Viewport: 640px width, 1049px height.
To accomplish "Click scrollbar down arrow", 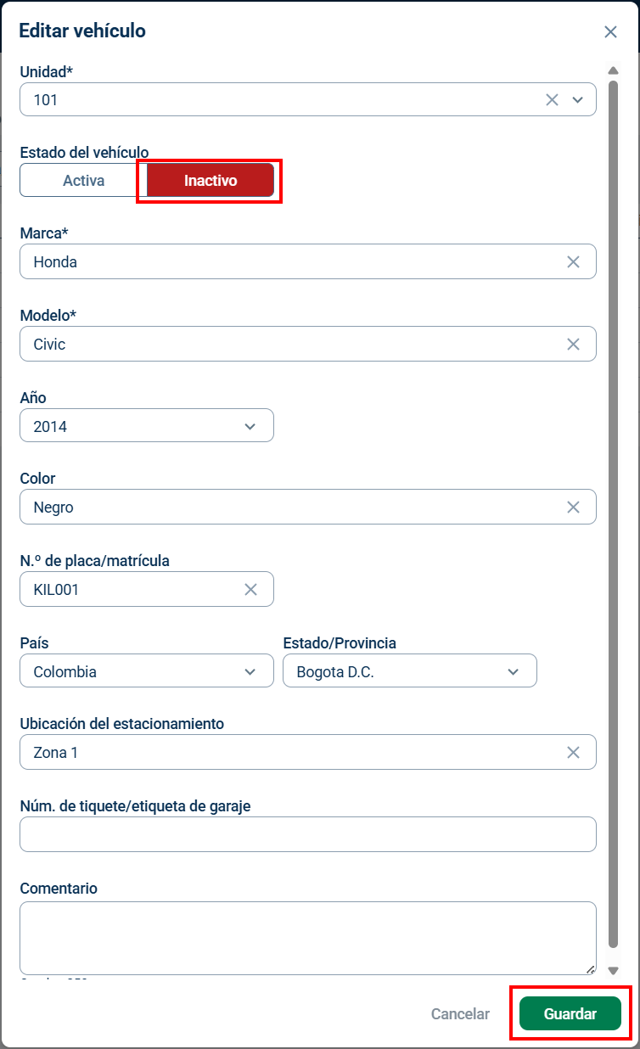I will [614, 970].
